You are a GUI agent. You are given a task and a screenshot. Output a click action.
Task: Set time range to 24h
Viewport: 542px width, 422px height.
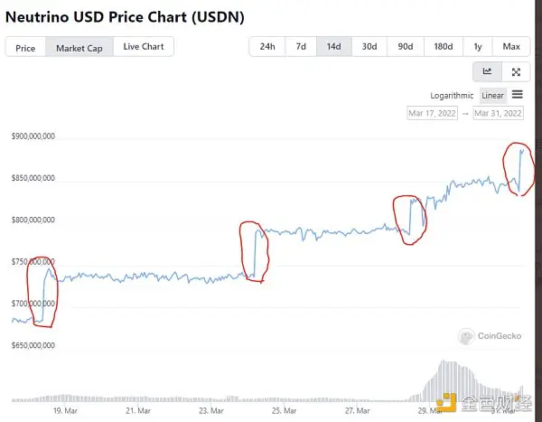pyautogui.click(x=267, y=47)
